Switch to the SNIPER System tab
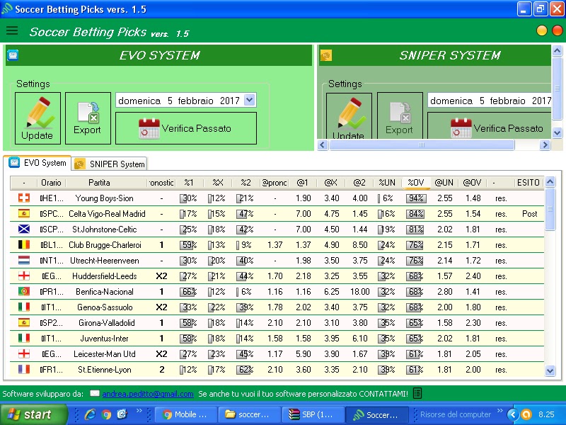The width and height of the screenshot is (566, 425). point(110,164)
